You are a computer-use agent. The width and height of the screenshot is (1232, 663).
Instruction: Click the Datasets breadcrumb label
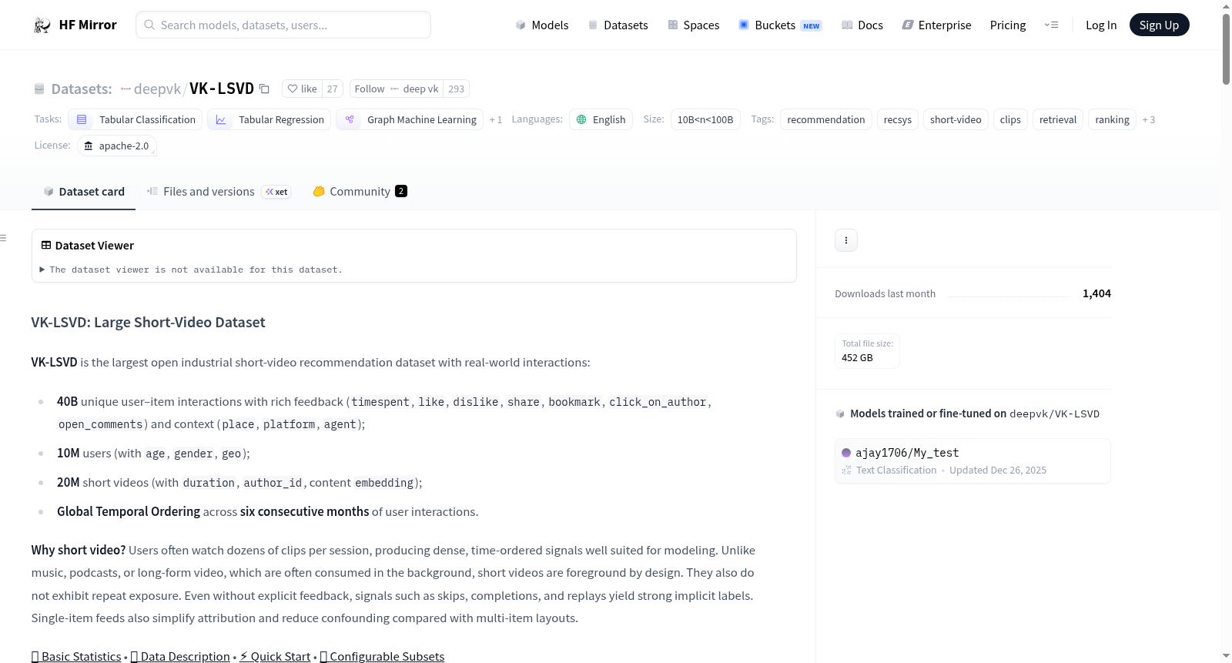82,89
